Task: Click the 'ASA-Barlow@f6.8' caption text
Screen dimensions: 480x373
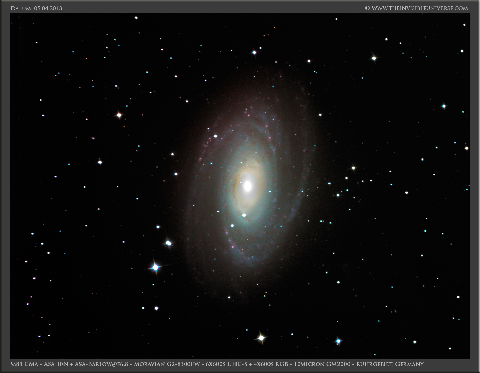Action: click(x=101, y=364)
